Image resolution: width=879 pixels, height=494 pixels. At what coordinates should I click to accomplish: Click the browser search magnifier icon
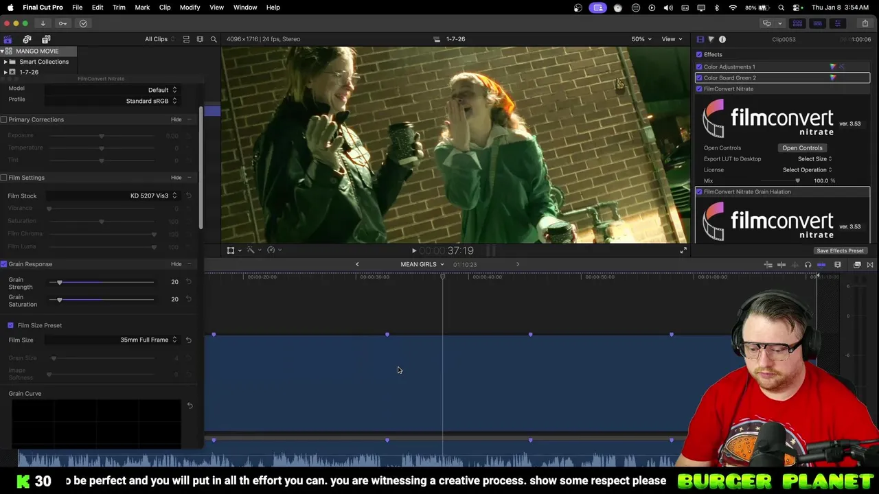pos(214,39)
